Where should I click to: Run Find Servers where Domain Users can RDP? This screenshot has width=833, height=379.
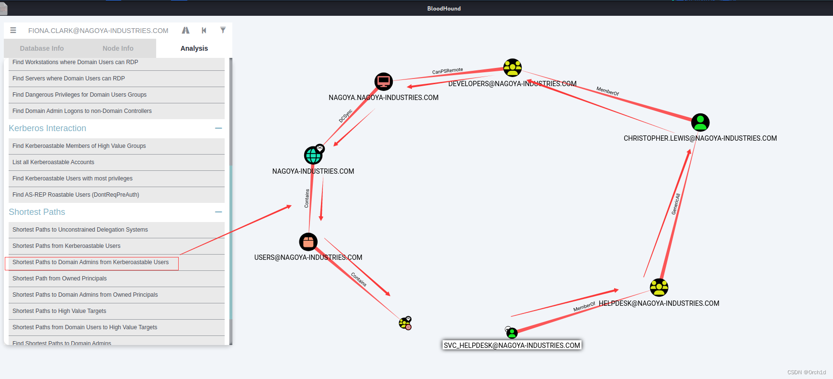116,78
